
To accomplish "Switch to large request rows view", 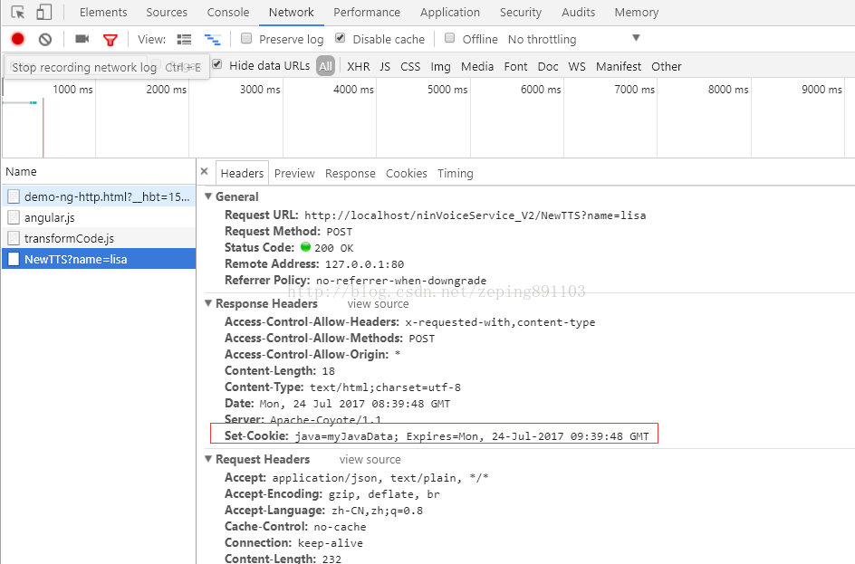I will (184, 39).
